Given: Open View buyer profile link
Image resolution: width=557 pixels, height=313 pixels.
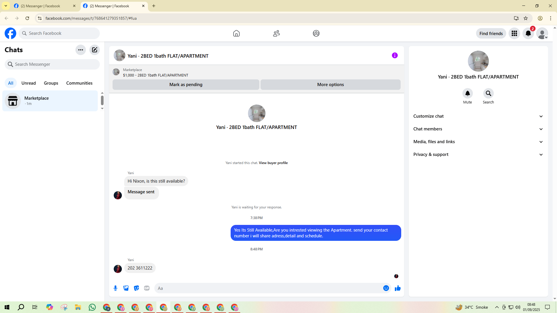Looking at the screenshot, I should pos(273,163).
